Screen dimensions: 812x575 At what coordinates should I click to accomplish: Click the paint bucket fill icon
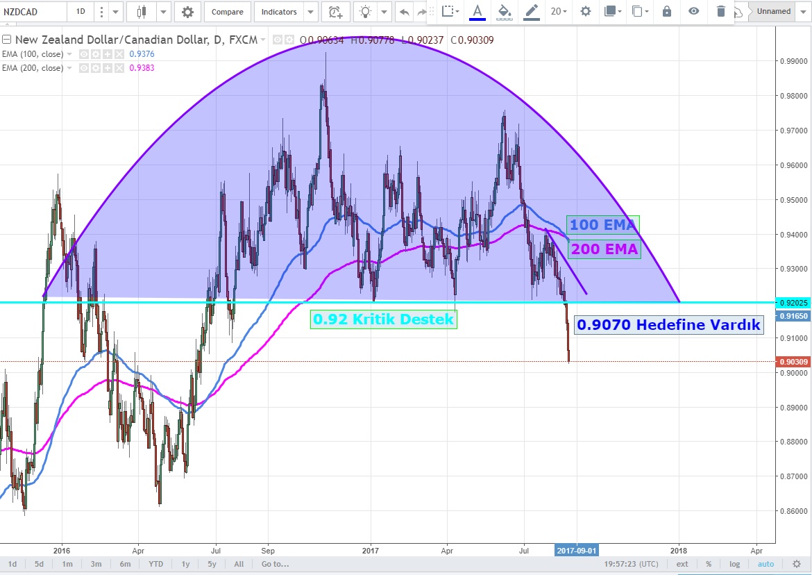[505, 11]
